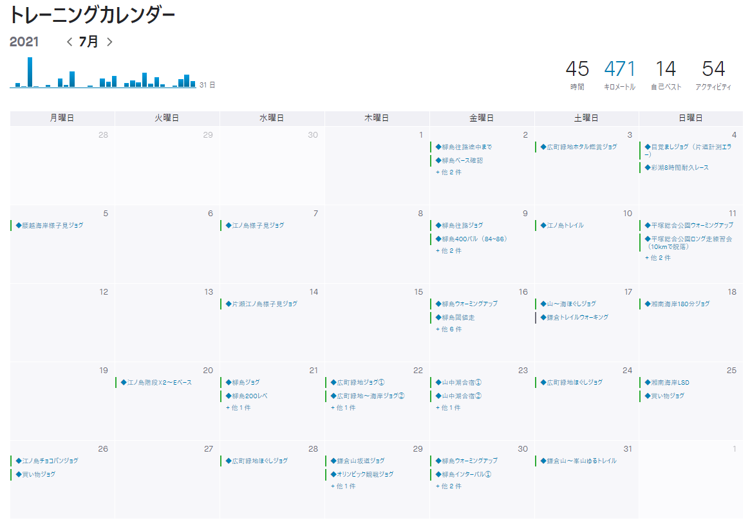The image size is (750, 525).
Task: Click the 2021 year label
Action: point(24,42)
